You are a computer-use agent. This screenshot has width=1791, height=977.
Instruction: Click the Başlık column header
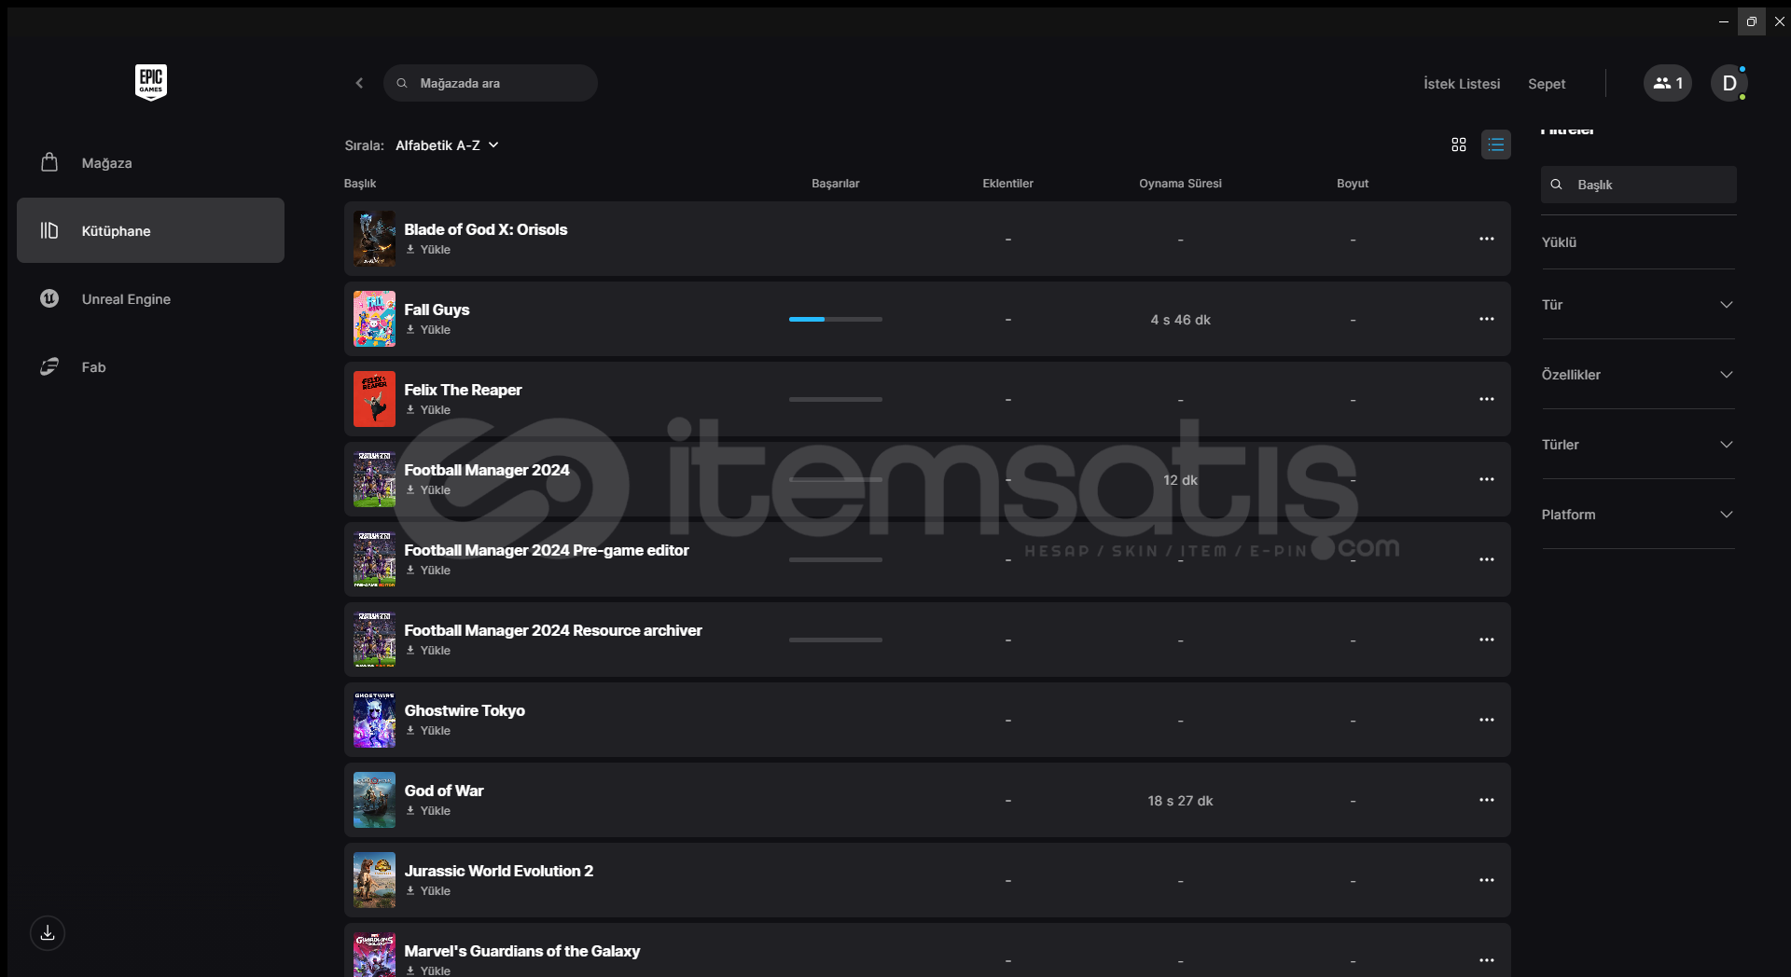click(x=360, y=184)
